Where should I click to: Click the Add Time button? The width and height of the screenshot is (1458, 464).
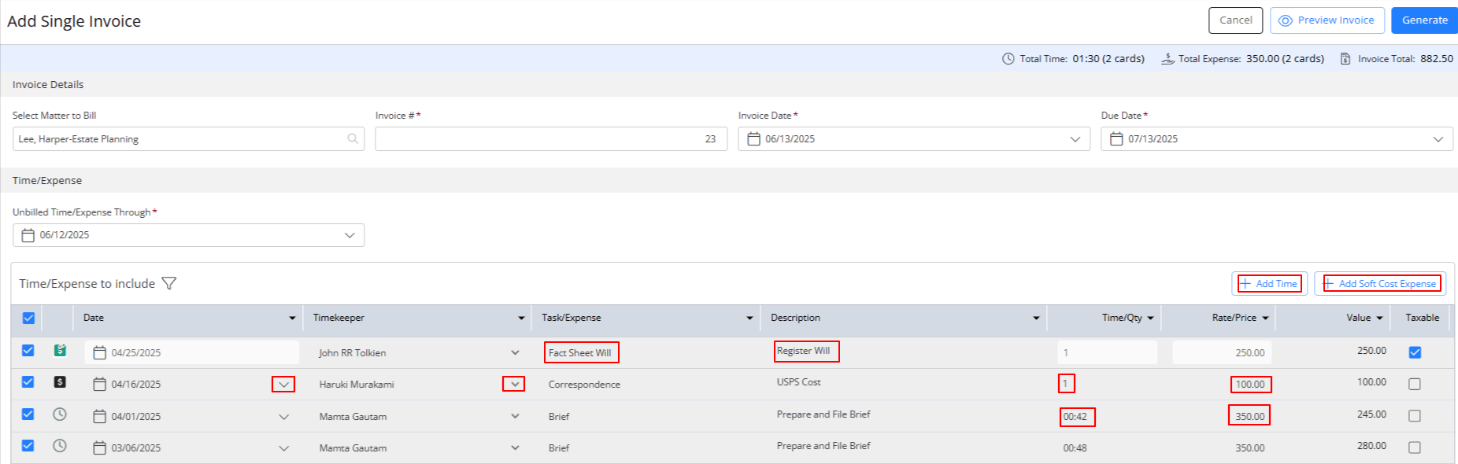tap(1269, 284)
